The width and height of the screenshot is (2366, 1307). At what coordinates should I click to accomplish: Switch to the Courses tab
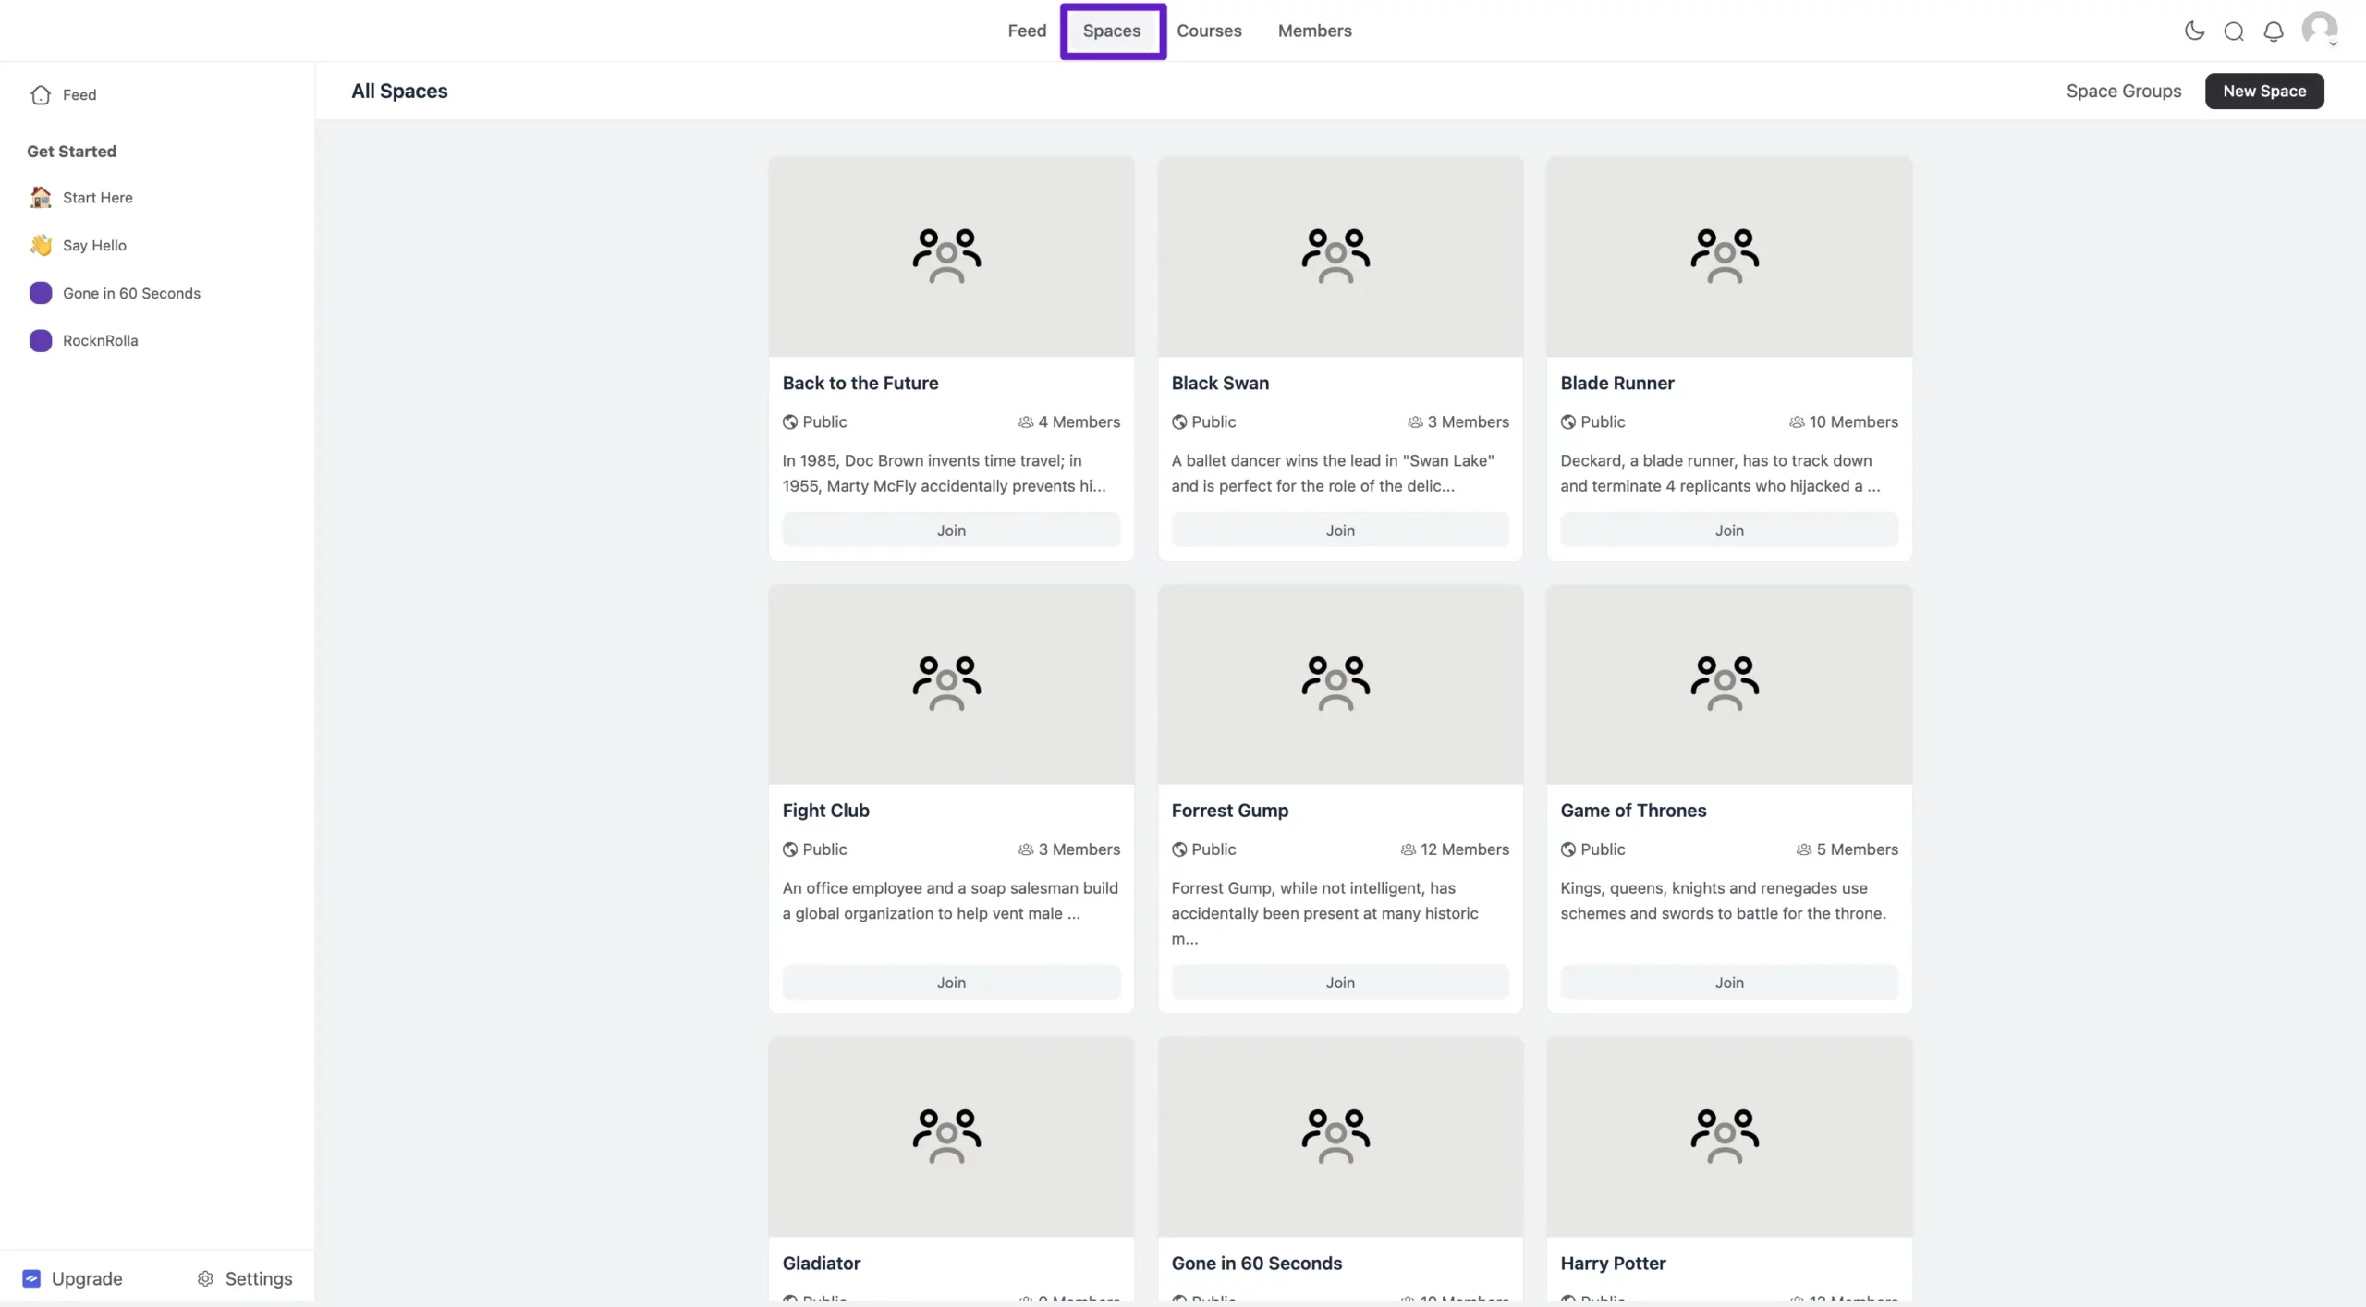[1209, 31]
